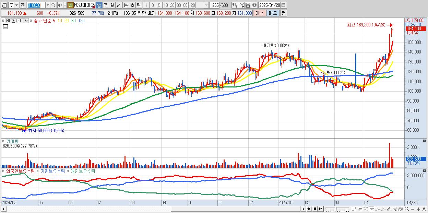Click the 매수 buy button

[260, 13]
